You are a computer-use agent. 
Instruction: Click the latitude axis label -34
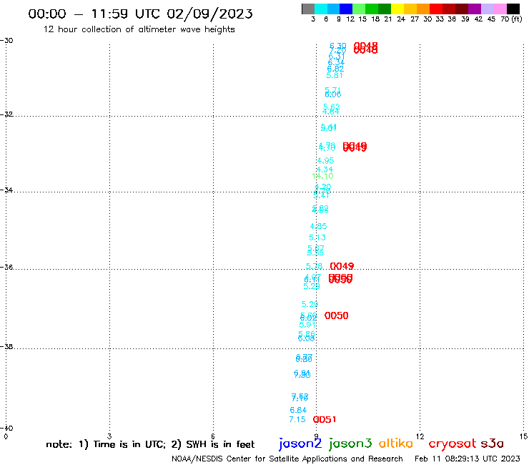[6, 190]
